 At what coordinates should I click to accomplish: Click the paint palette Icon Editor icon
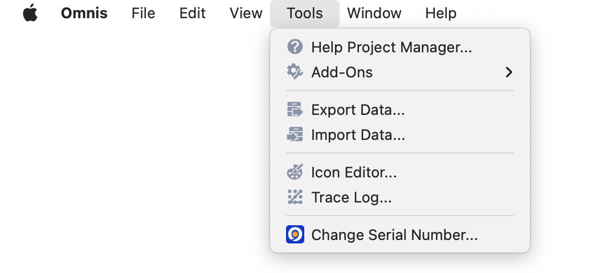[295, 172]
